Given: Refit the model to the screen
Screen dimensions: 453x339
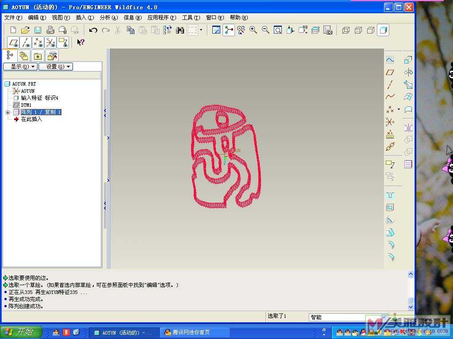Looking at the screenshot, I should [278, 30].
